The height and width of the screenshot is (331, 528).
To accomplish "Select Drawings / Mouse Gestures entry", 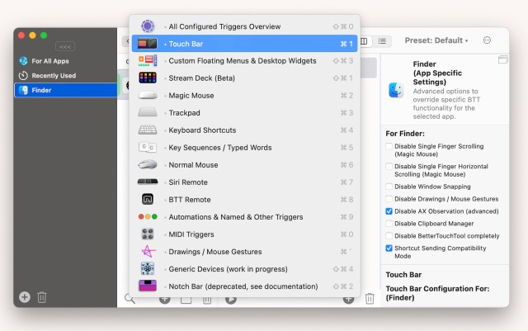I will pyautogui.click(x=244, y=252).
